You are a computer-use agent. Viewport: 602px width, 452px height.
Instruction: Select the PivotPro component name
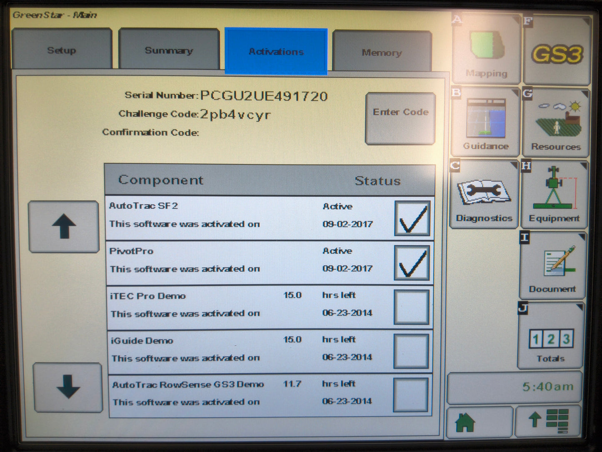click(131, 251)
